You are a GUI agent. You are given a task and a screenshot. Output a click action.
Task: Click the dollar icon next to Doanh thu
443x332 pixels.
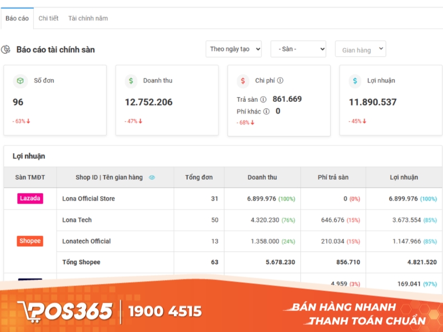pos(131,81)
